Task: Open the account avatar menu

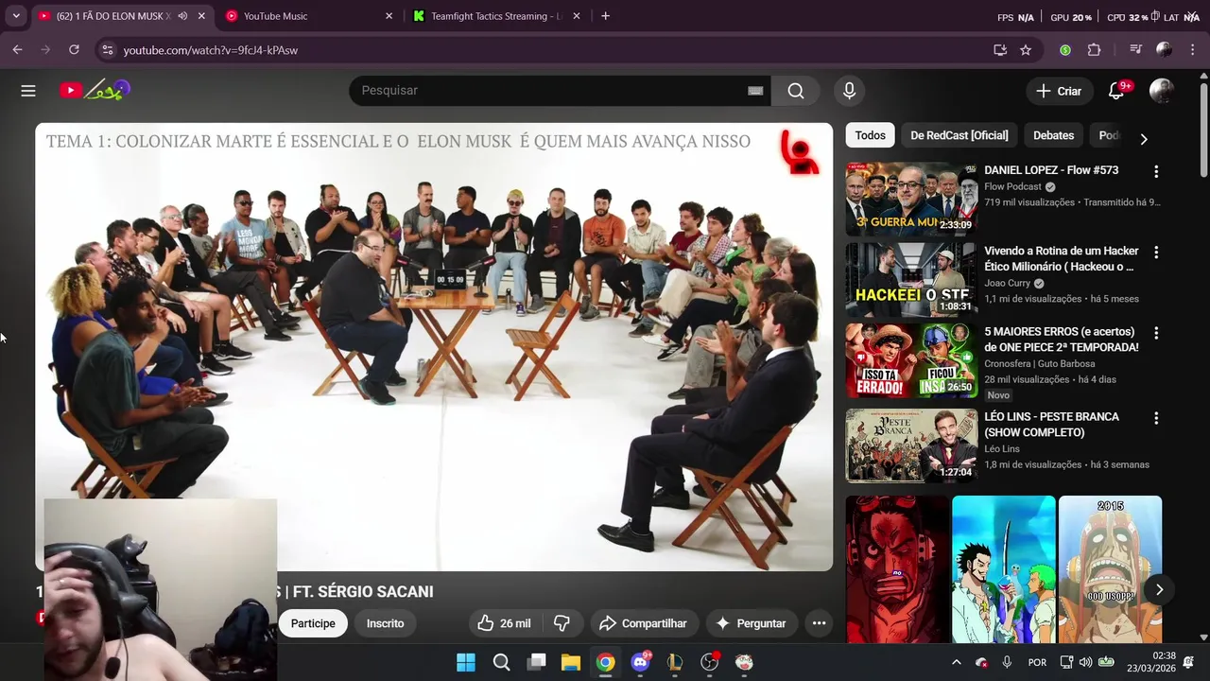Action: click(1162, 91)
